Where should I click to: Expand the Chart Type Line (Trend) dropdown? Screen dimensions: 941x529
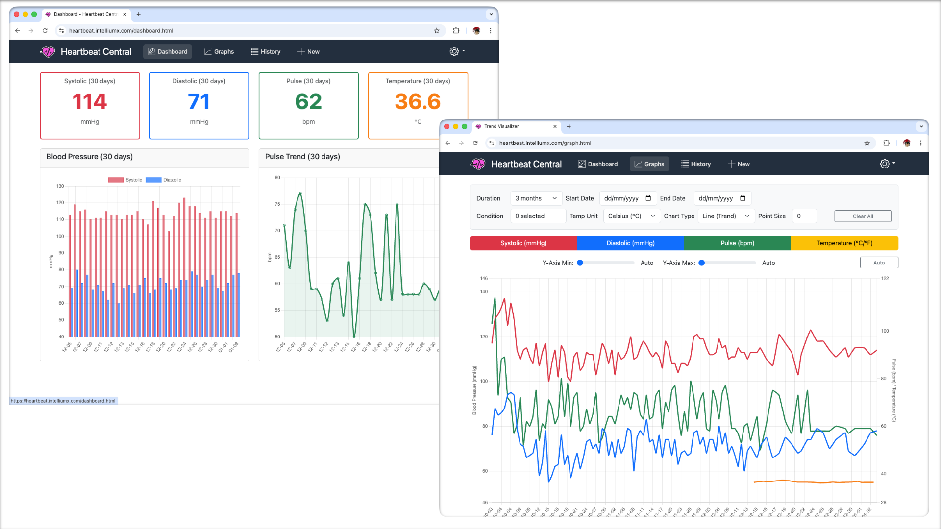[x=725, y=216]
